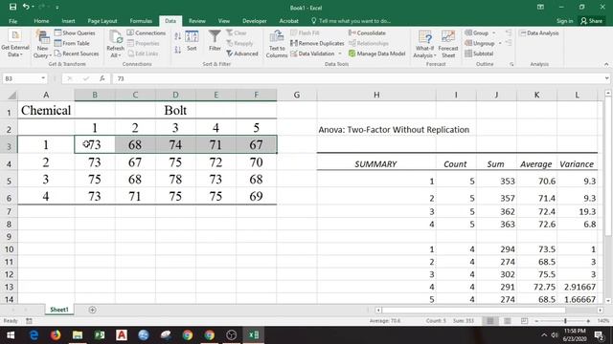Expand the Group dropdown arrow
This screenshot has height=344, width=613.
(x=494, y=33)
